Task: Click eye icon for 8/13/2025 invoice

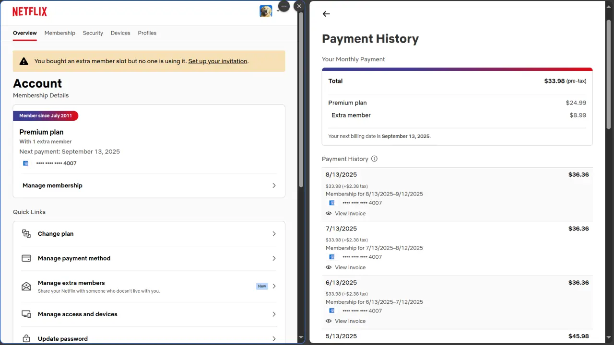Action: click(x=329, y=214)
